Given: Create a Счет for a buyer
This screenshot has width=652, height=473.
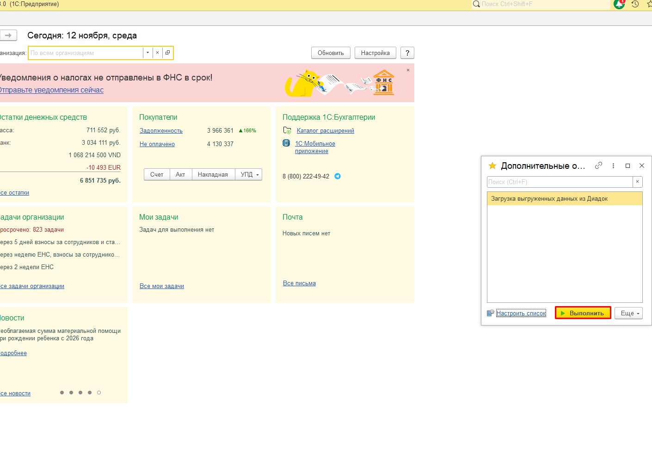Looking at the screenshot, I should [157, 174].
